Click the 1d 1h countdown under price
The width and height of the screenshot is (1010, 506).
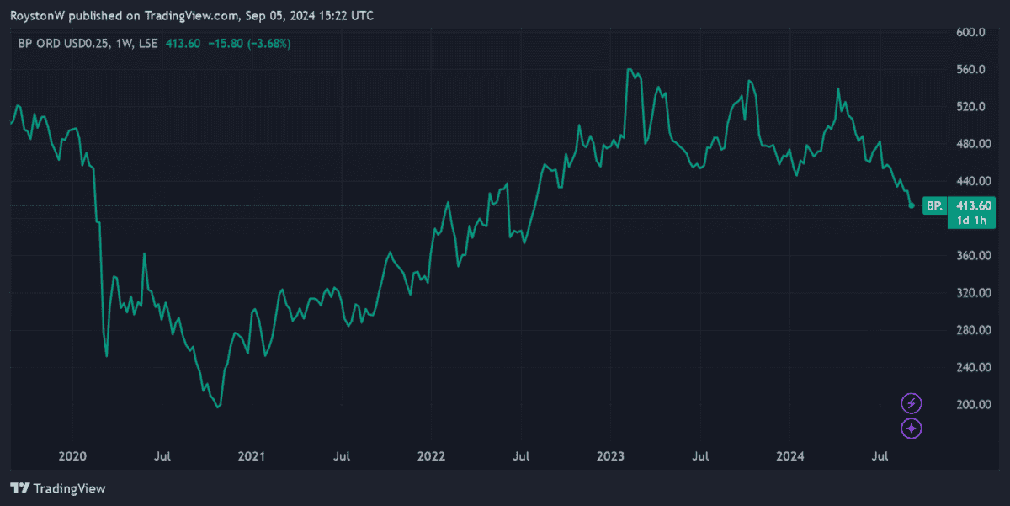973,220
